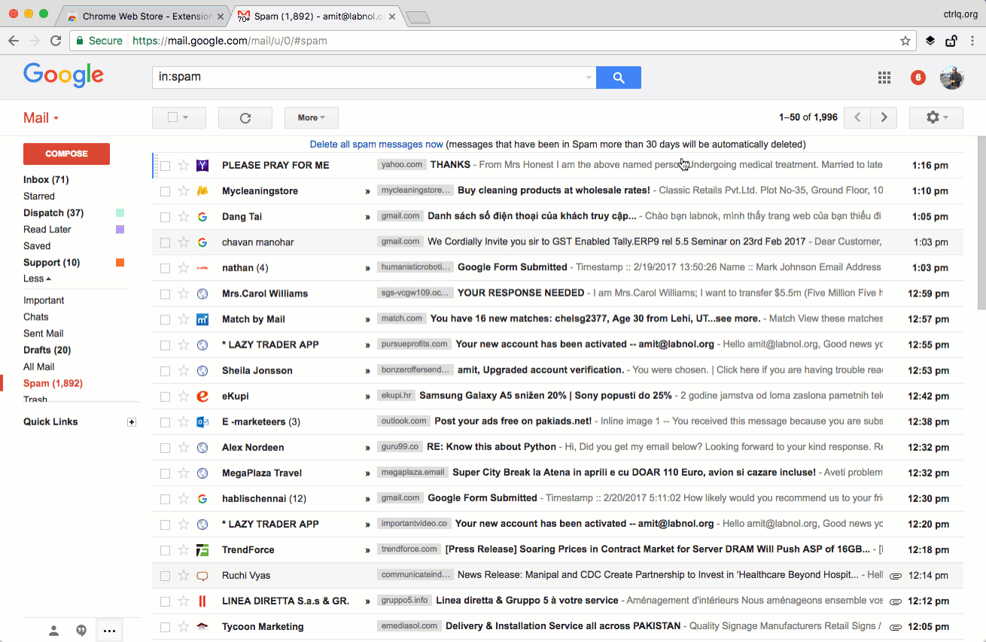Click the browser back arrow
Image resolution: width=986 pixels, height=642 pixels.
[14, 41]
